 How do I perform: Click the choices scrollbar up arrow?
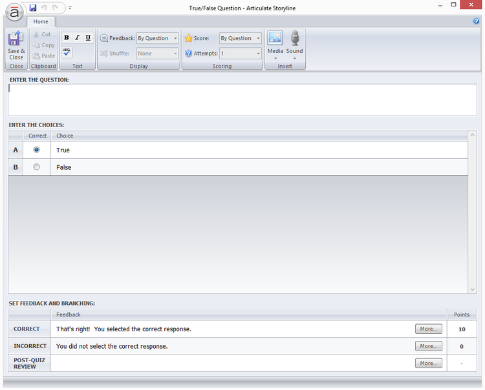tap(472, 135)
